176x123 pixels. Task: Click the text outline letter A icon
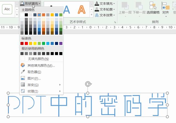97,9
